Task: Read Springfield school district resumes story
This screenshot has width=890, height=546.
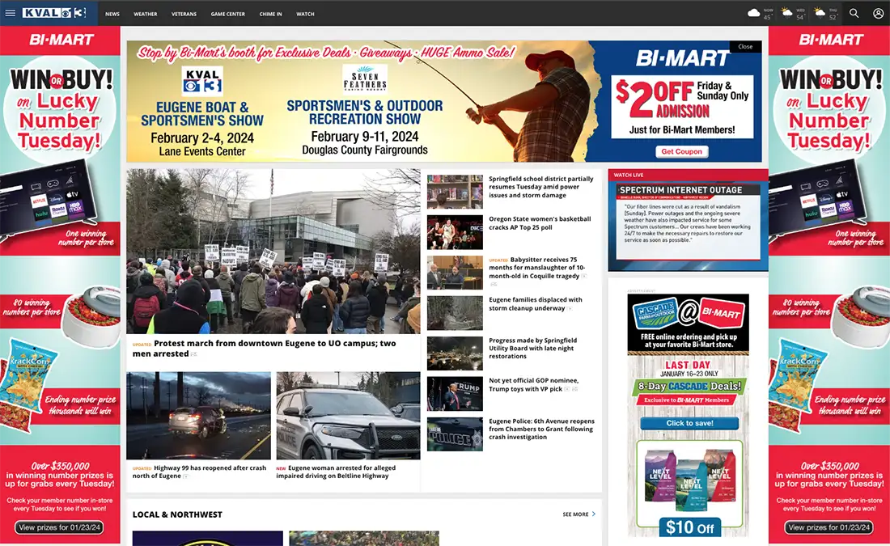Action: tap(541, 187)
